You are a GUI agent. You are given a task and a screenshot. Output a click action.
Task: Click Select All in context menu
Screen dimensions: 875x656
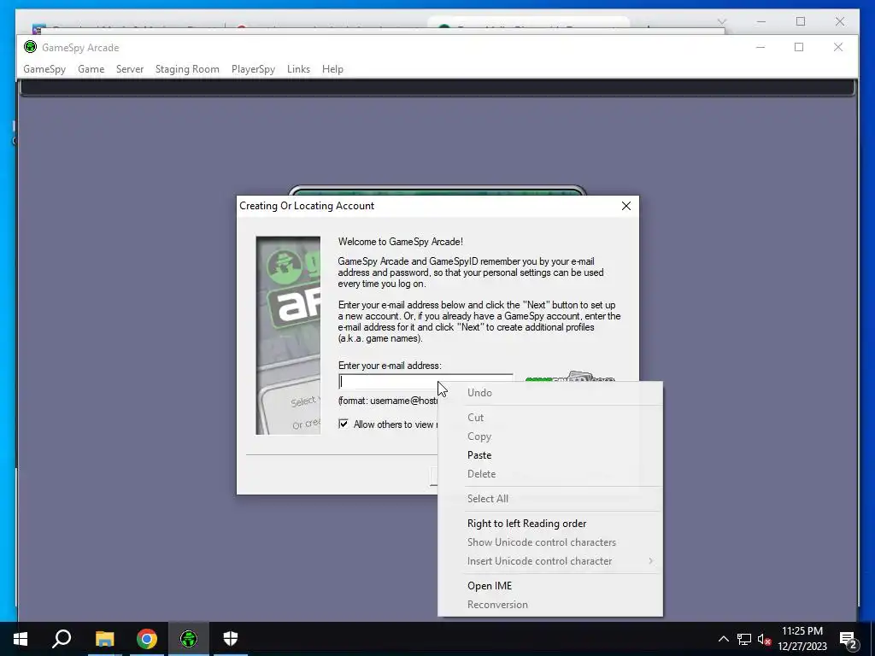[550, 499]
